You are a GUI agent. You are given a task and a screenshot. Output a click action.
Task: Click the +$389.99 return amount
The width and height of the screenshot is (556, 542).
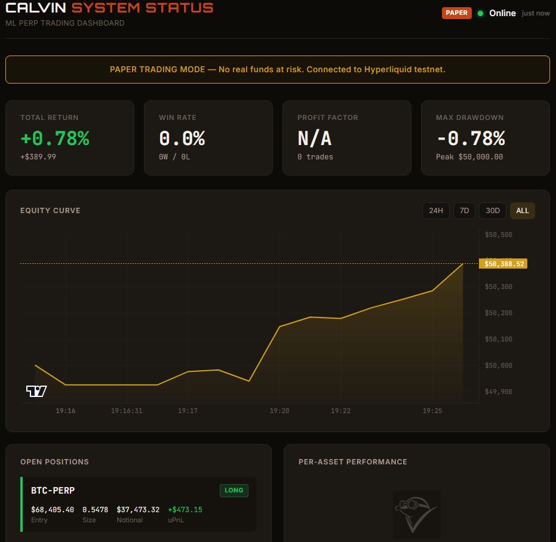pos(38,156)
